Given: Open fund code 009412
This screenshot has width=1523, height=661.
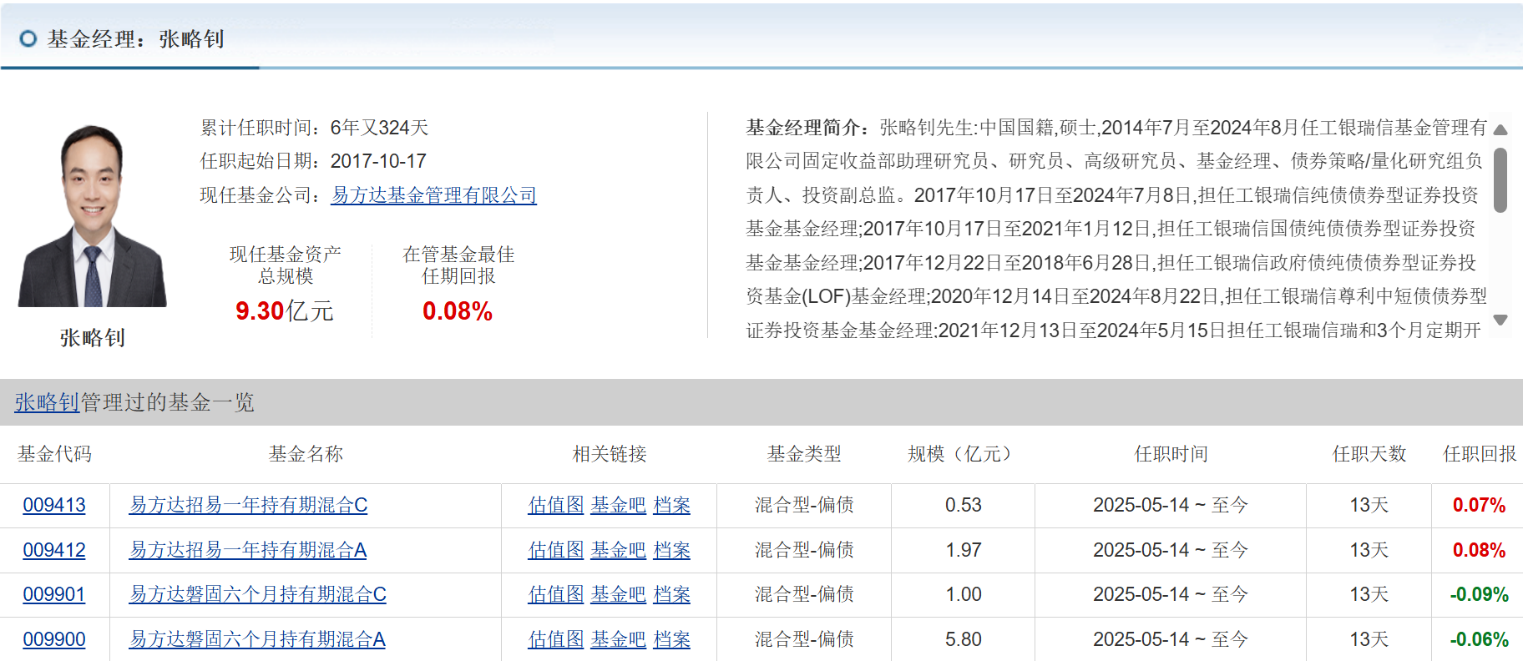Looking at the screenshot, I should pyautogui.click(x=54, y=550).
